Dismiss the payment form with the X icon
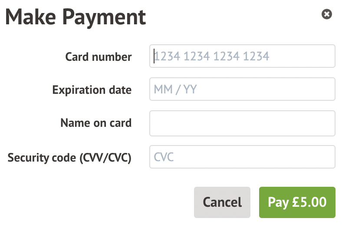Image resolution: width=342 pixels, height=225 pixels. 326,15
